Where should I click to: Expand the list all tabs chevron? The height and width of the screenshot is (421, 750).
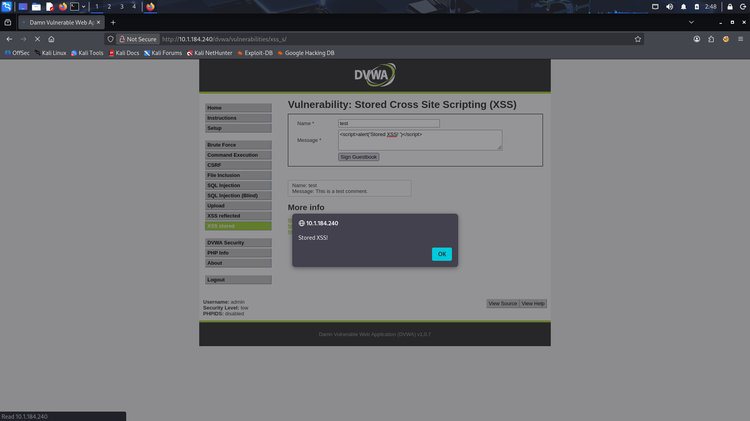(691, 22)
